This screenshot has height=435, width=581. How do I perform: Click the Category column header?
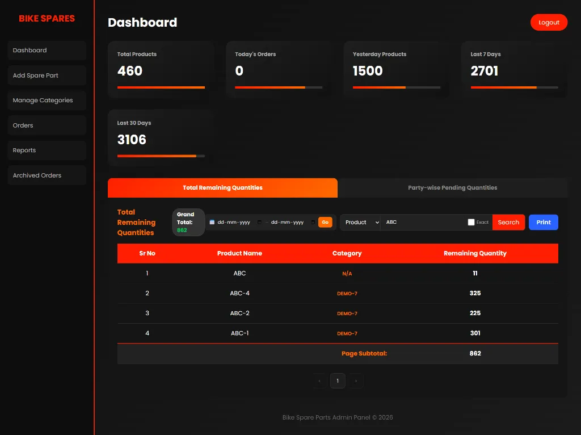click(x=347, y=253)
